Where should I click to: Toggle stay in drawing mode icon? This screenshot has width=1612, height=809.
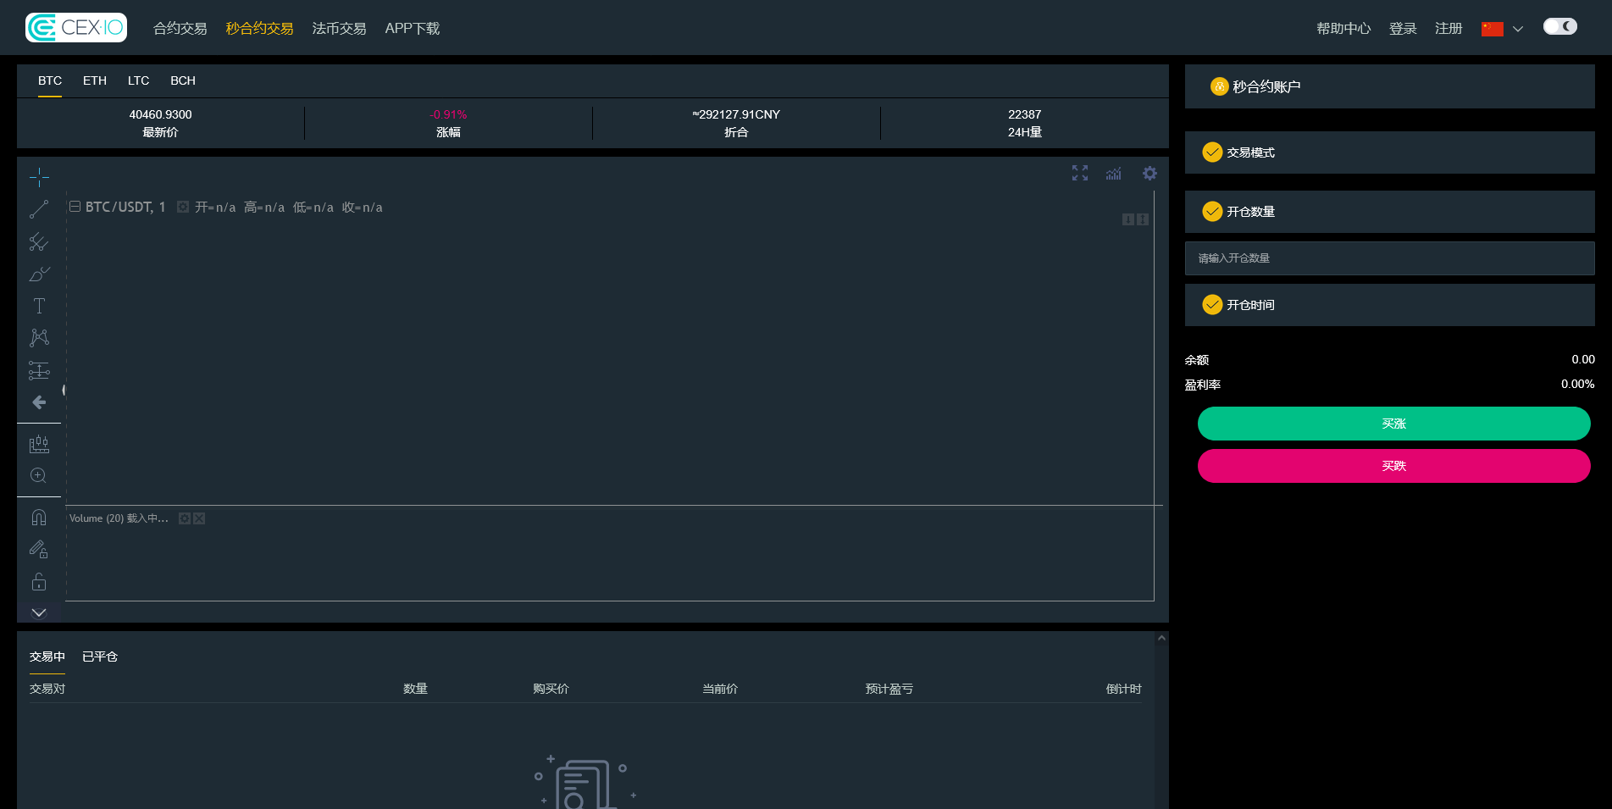(39, 550)
